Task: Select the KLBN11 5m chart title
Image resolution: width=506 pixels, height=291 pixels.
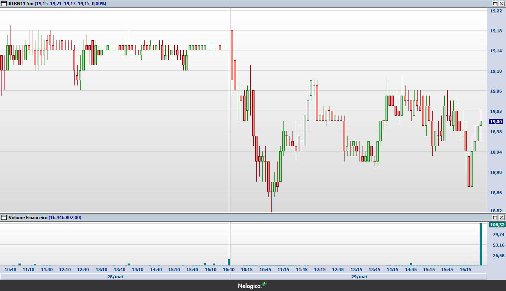Action: (x=21, y=3)
